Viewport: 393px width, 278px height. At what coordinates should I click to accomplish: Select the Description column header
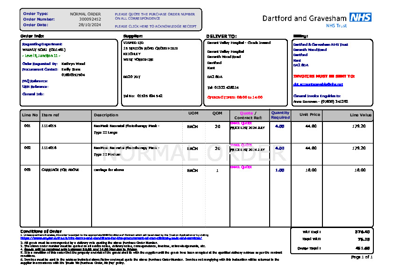point(106,115)
